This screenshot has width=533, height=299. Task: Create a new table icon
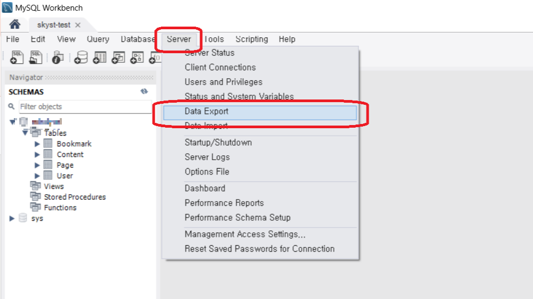click(x=100, y=57)
